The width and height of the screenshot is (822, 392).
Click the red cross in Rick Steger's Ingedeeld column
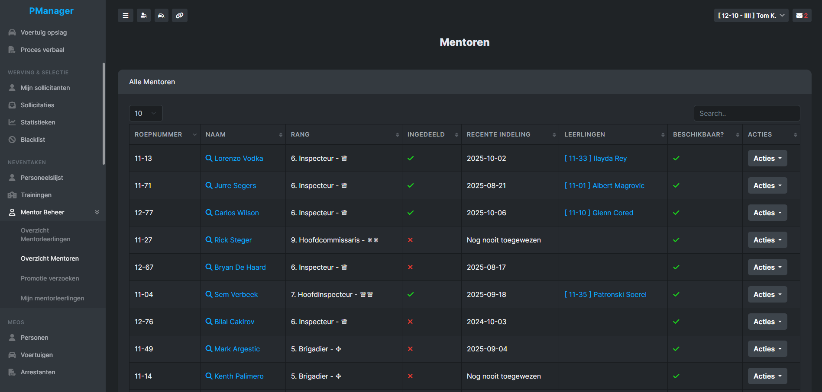pyautogui.click(x=411, y=239)
